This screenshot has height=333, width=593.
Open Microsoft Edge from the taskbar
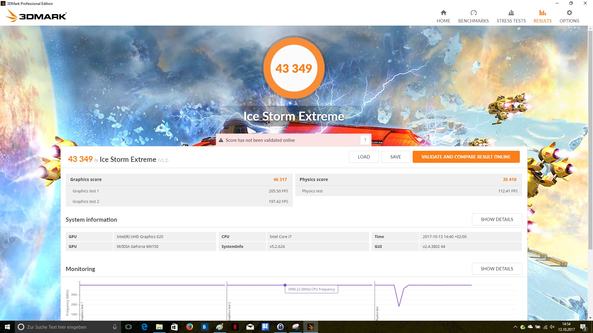[144, 327]
